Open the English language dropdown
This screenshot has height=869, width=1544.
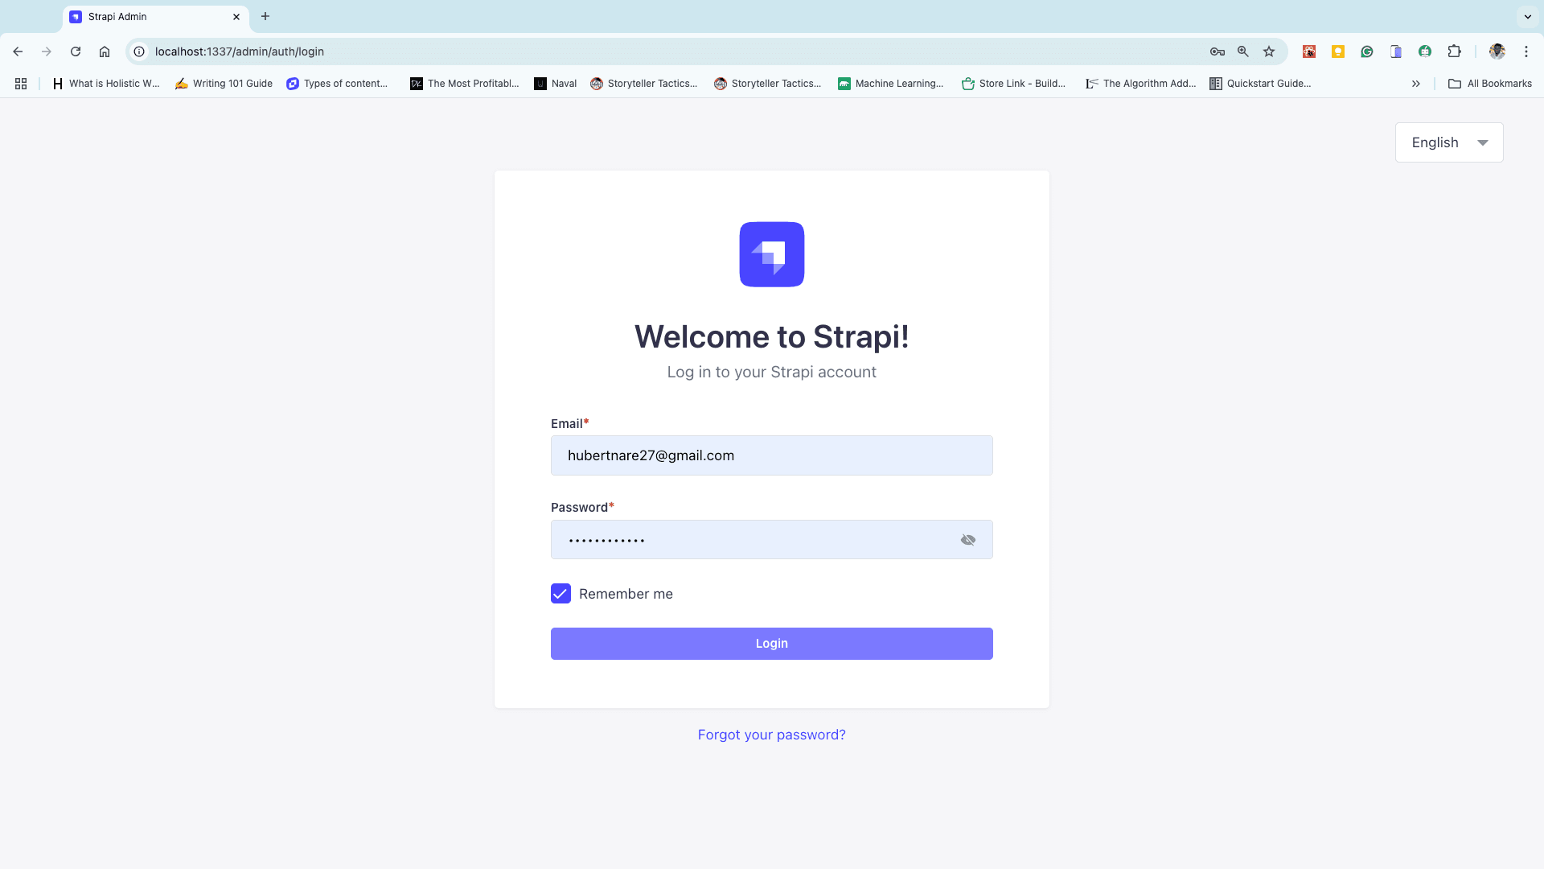click(x=1449, y=142)
